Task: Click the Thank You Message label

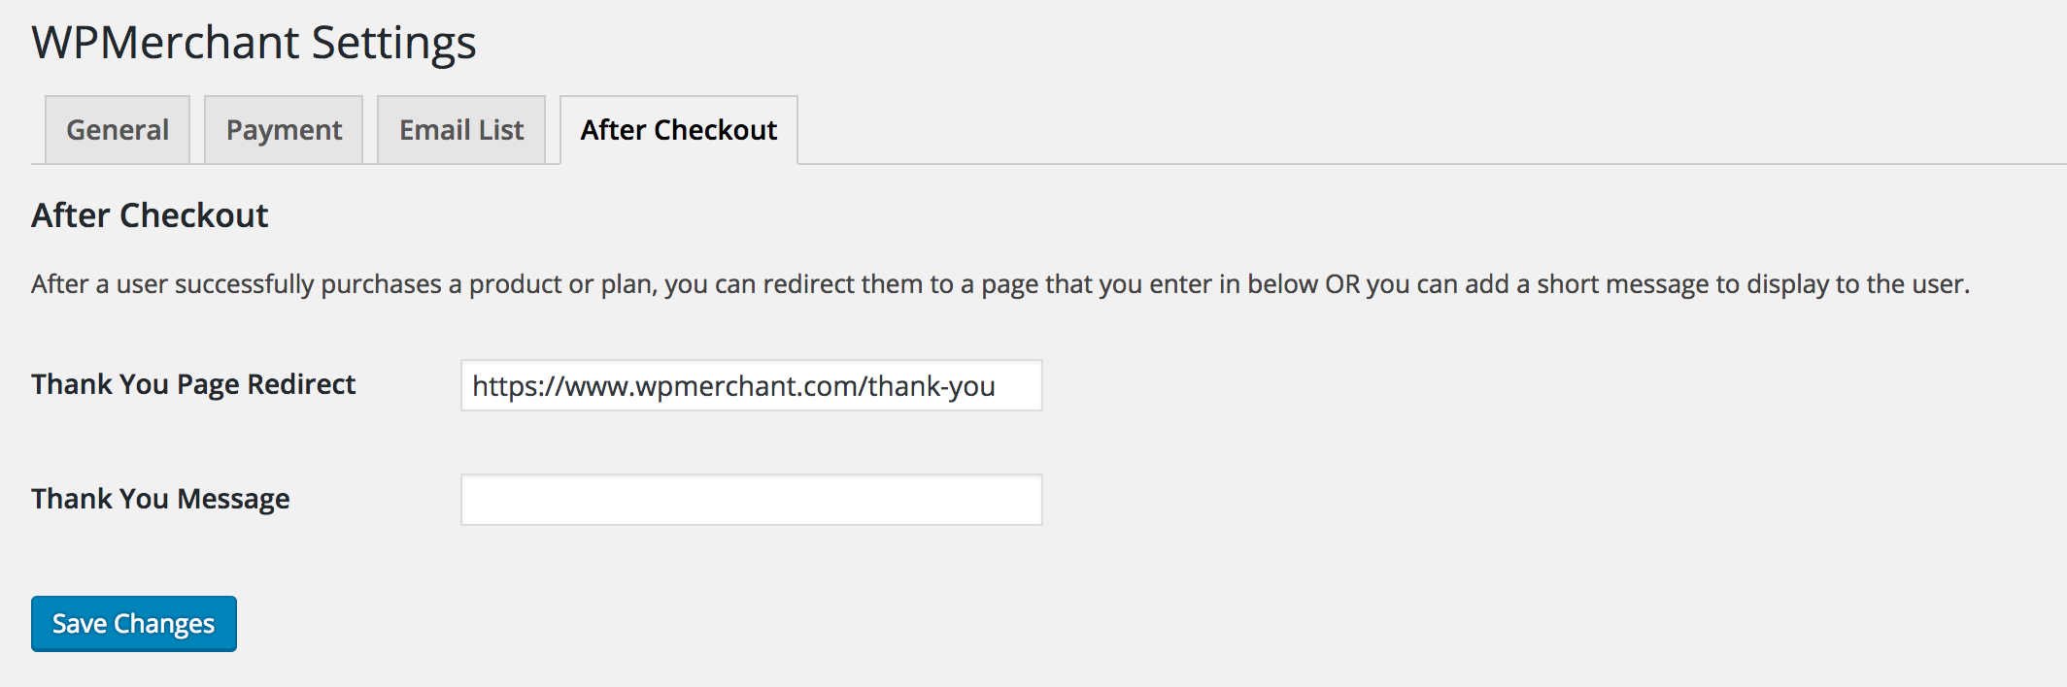Action: point(160,499)
